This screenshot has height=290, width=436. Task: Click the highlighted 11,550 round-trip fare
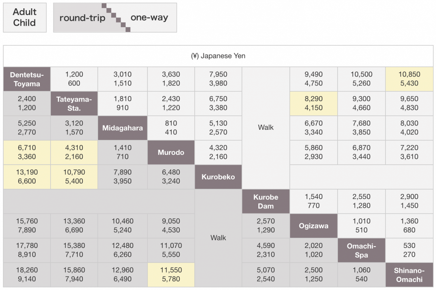(x=171, y=275)
